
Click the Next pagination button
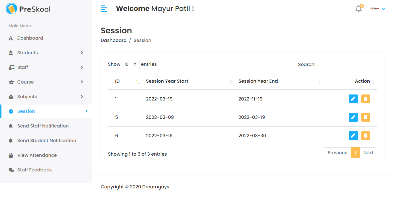[368, 152]
